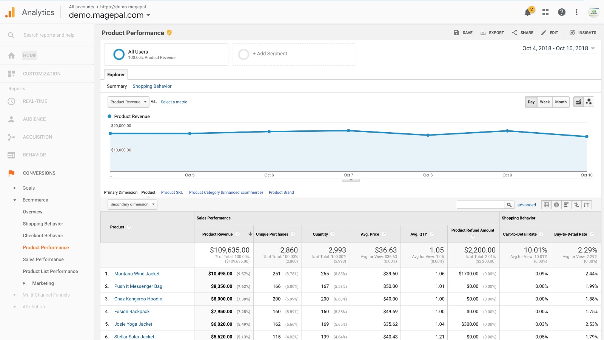Click the help icon beside Unique Purchases
Image resolution: width=604 pixels, height=340 pixels.
(293, 234)
